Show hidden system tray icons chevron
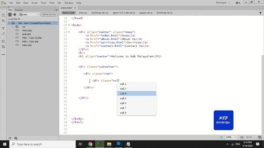 coord(227,144)
